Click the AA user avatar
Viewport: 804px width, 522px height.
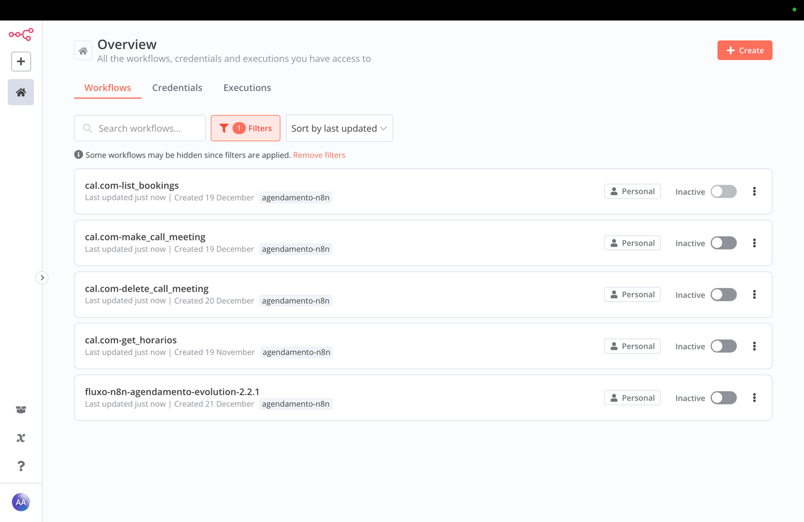pyautogui.click(x=21, y=502)
